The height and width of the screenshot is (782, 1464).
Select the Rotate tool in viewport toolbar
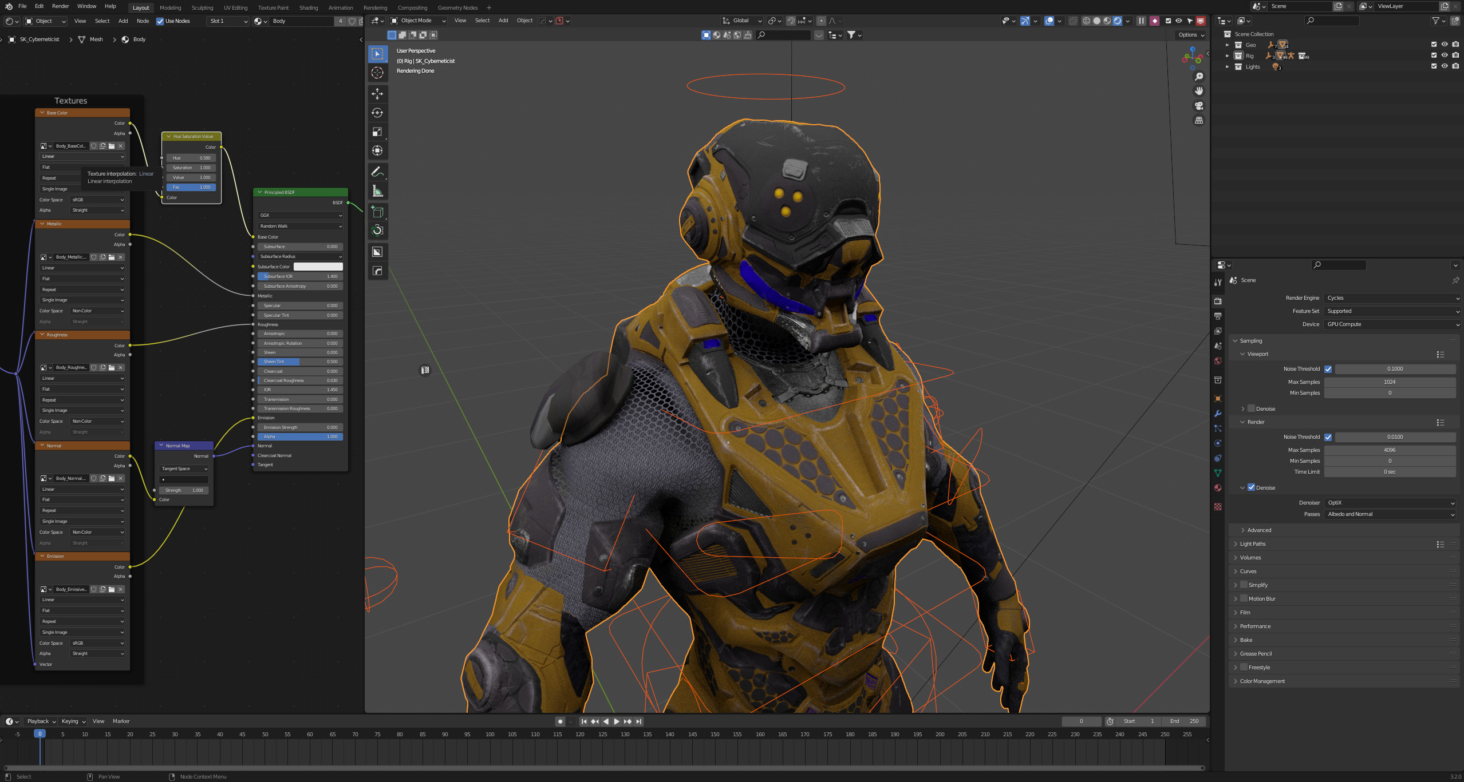click(x=377, y=113)
